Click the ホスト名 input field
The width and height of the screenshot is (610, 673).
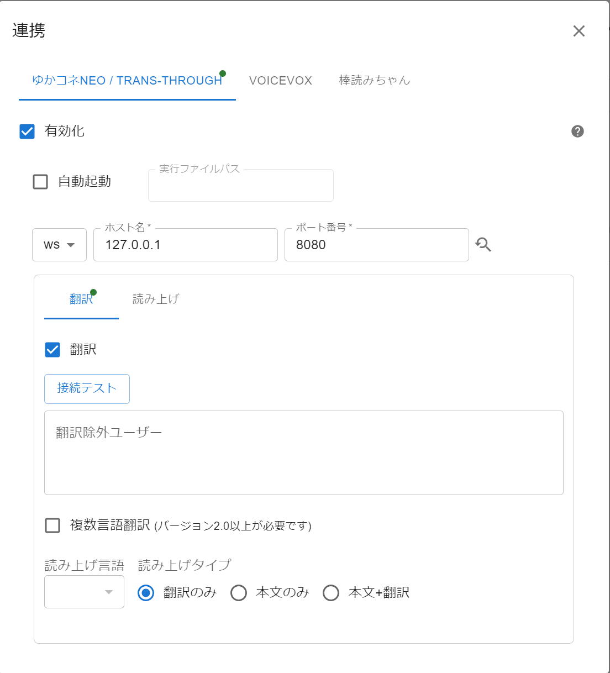185,245
